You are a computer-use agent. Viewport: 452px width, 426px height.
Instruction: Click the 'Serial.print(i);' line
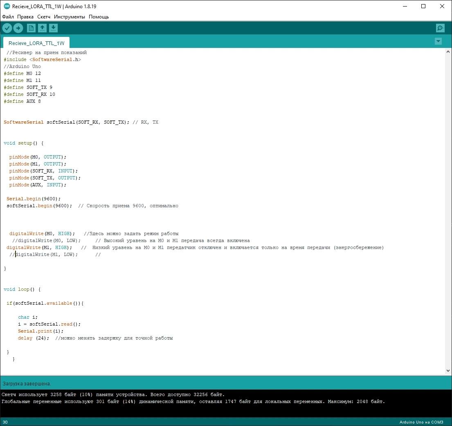point(40,331)
